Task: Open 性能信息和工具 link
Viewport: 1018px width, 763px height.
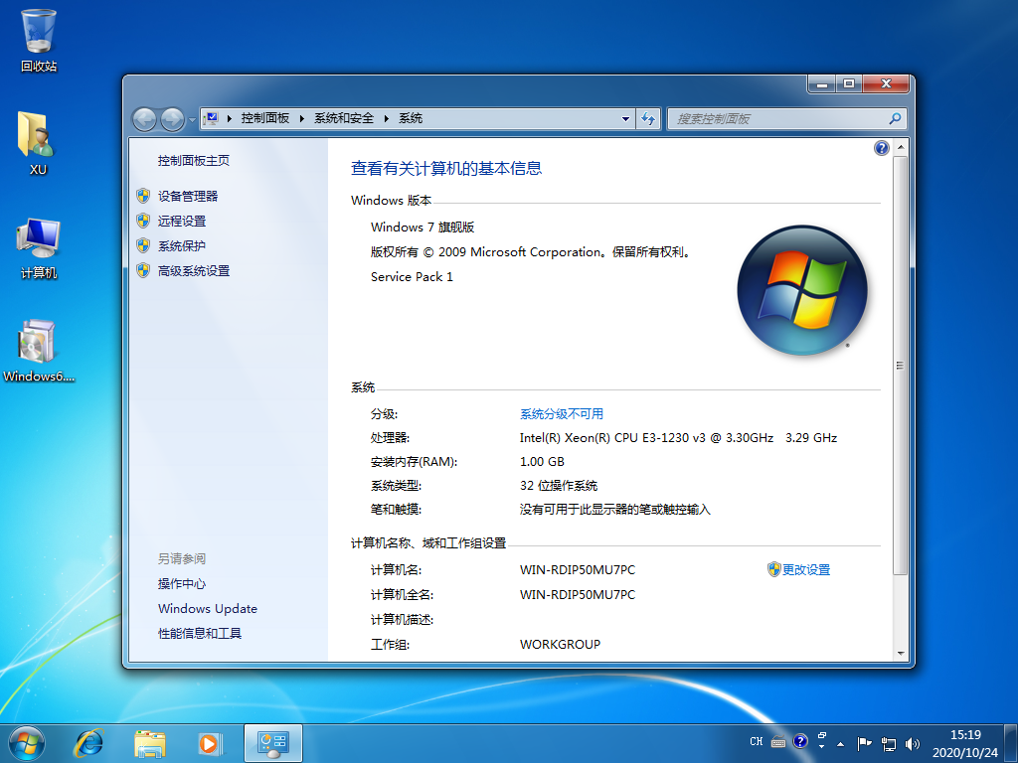Action: [x=200, y=633]
